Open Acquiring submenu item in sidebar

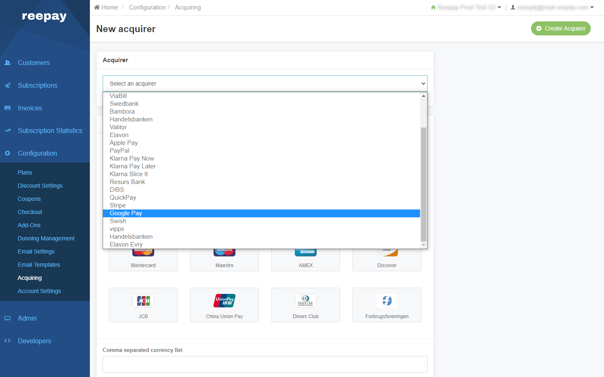pos(29,278)
